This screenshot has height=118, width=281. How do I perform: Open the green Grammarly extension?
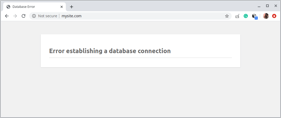pyautogui.click(x=246, y=16)
